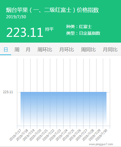Click the x-axis label 2019/7/27
This screenshot has height=147, width=121.
[82, 135]
